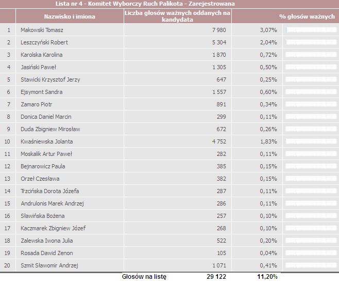Open the Nazwisko i imiona column header
This screenshot has width=339, height=285.
click(x=70, y=17)
